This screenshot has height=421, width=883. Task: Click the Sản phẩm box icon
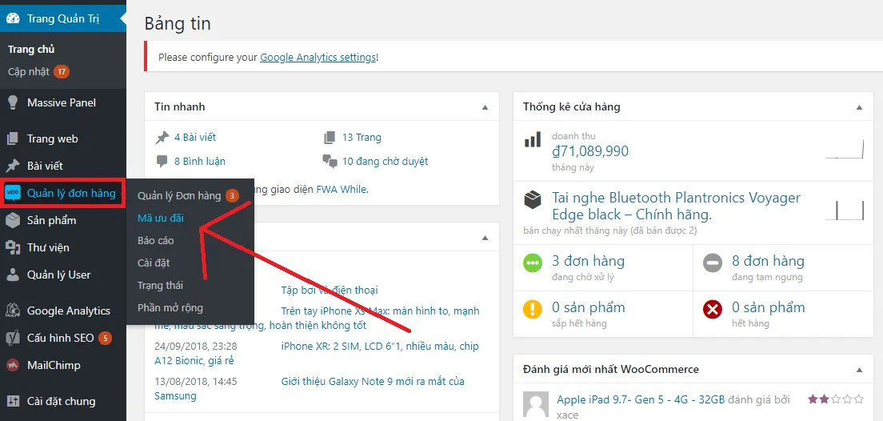[x=12, y=220]
